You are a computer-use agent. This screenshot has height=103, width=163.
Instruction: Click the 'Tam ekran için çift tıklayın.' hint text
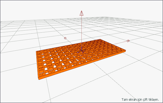point(140,100)
